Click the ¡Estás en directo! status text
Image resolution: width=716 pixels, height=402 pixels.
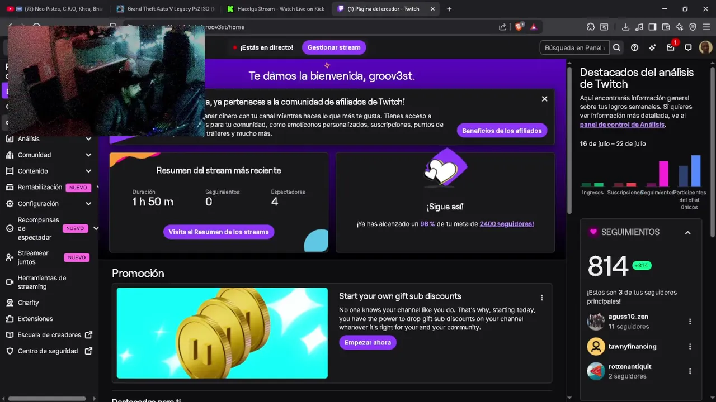[x=266, y=47]
